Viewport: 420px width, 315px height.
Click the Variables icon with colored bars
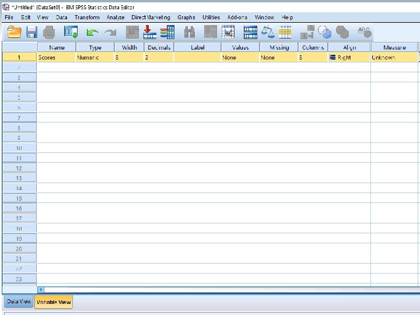[167, 32]
